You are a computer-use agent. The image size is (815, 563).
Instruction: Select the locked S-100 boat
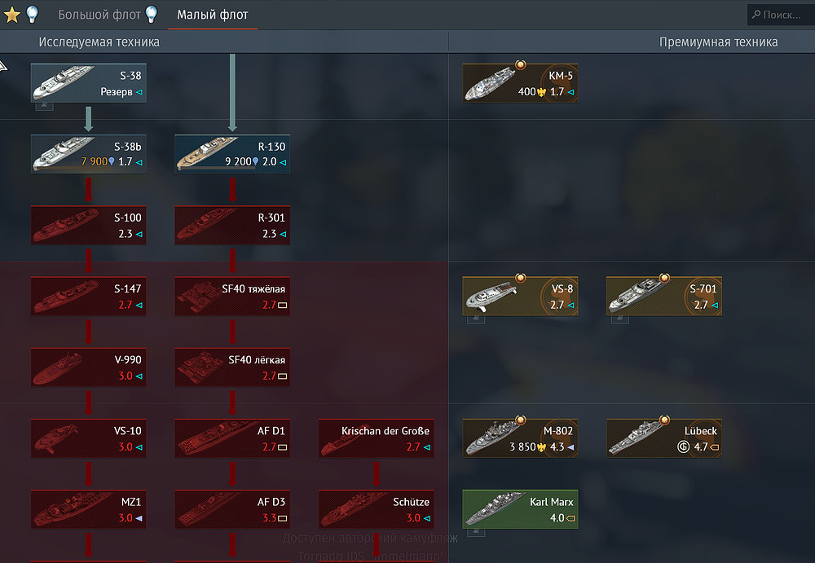pyautogui.click(x=88, y=226)
